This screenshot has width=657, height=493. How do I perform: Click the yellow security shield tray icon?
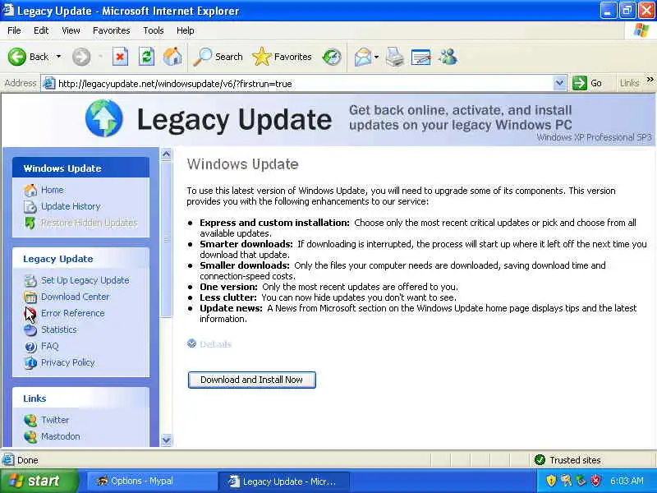click(x=551, y=481)
